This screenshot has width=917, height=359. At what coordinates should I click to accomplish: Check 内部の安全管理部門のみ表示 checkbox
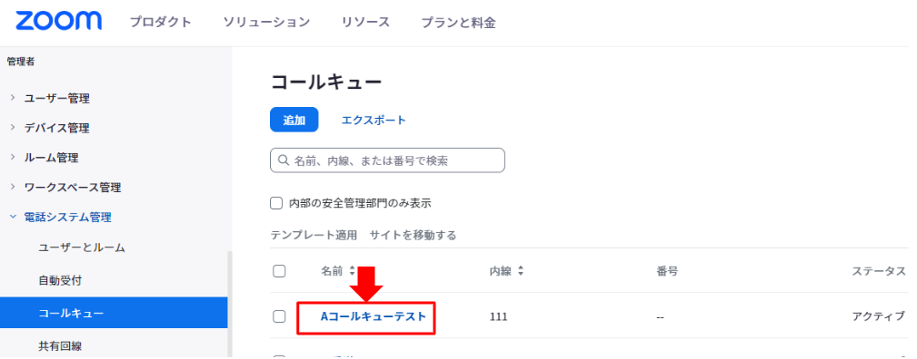276,203
